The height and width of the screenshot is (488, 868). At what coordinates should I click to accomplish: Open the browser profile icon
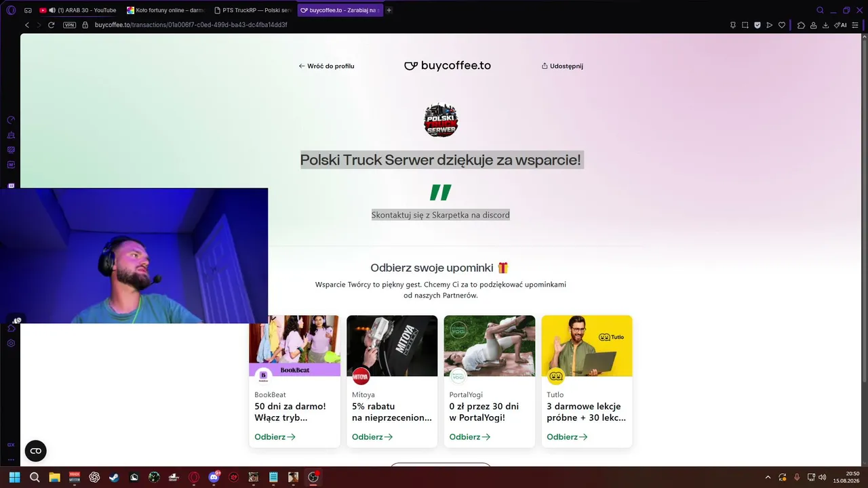[x=813, y=25]
